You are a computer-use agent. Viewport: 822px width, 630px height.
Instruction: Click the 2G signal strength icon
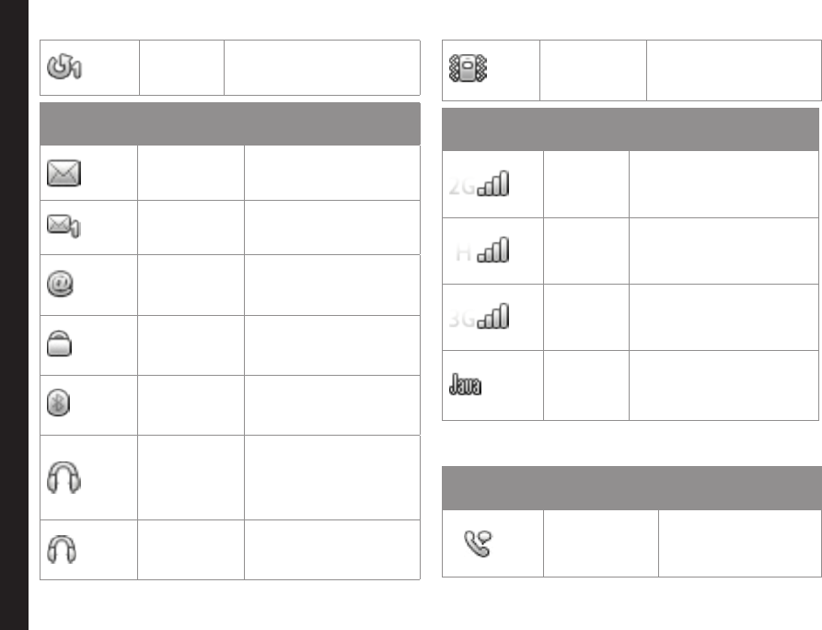pyautogui.click(x=480, y=184)
